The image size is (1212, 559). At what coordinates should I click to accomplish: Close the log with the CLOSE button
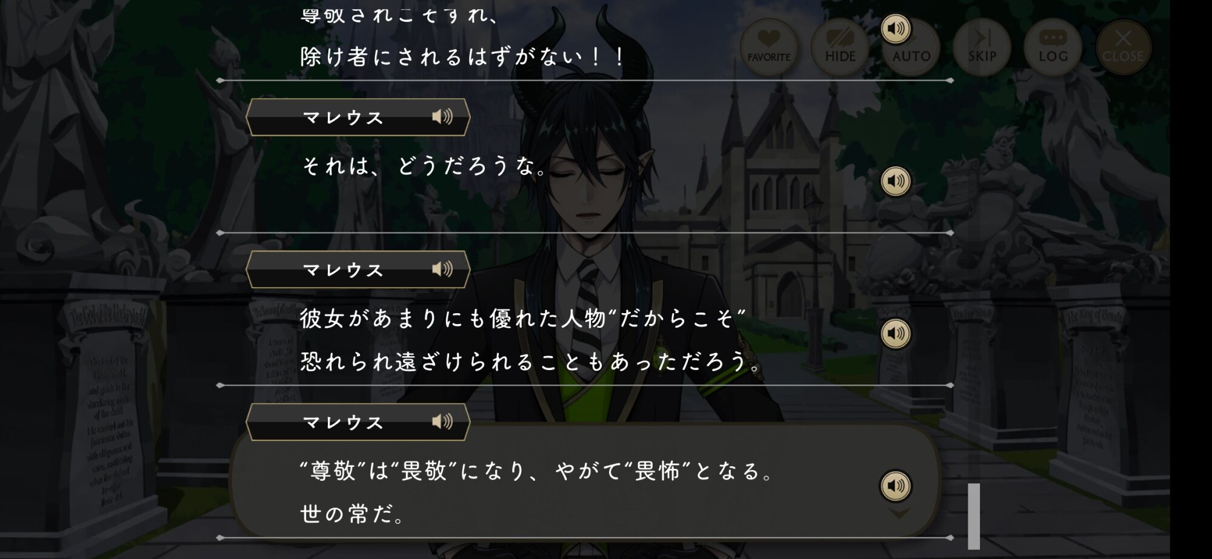click(x=1123, y=47)
